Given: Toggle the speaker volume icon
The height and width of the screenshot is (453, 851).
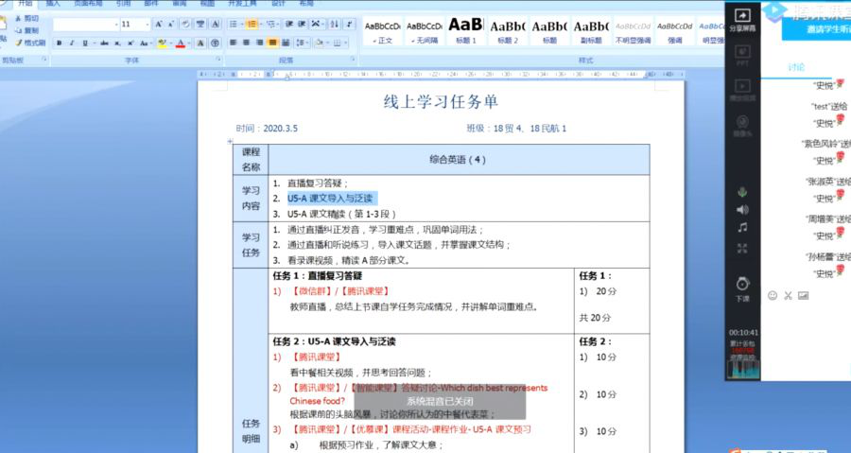Looking at the screenshot, I should [742, 209].
